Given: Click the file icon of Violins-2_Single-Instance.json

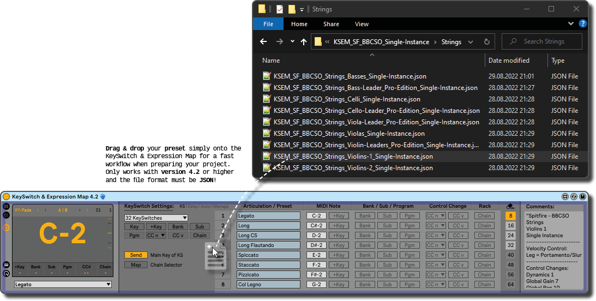Looking at the screenshot, I should [267, 167].
